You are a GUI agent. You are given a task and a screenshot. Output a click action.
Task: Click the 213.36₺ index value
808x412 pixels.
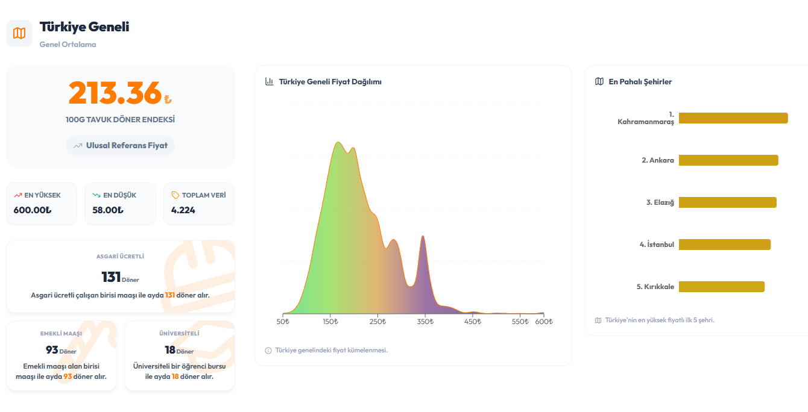pos(121,93)
